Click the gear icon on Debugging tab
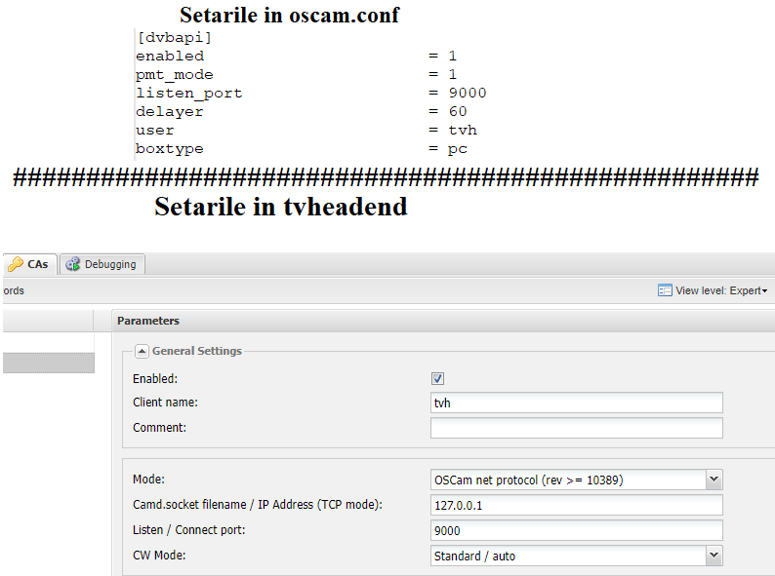The image size is (775, 576). pyautogui.click(x=72, y=264)
